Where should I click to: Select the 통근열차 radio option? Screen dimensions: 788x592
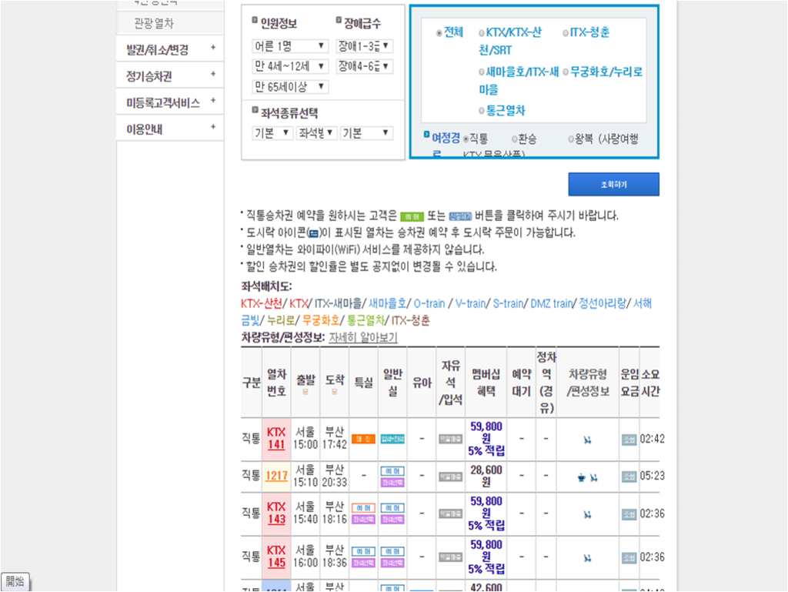tap(482, 111)
